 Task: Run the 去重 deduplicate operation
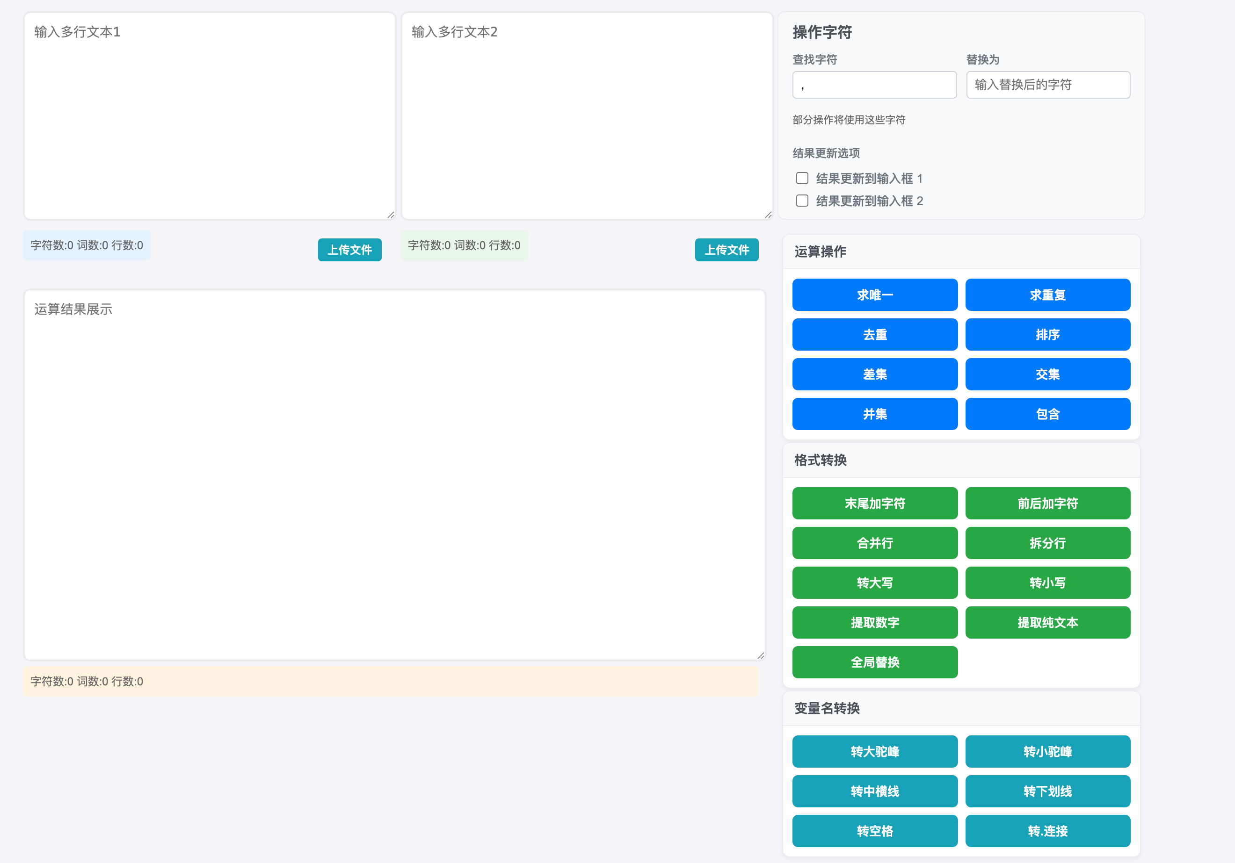875,334
